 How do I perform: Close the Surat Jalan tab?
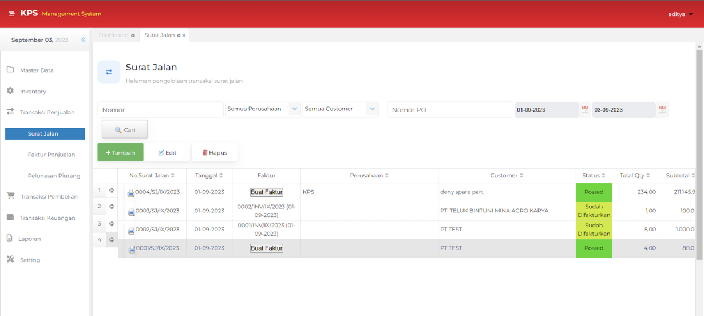click(184, 35)
